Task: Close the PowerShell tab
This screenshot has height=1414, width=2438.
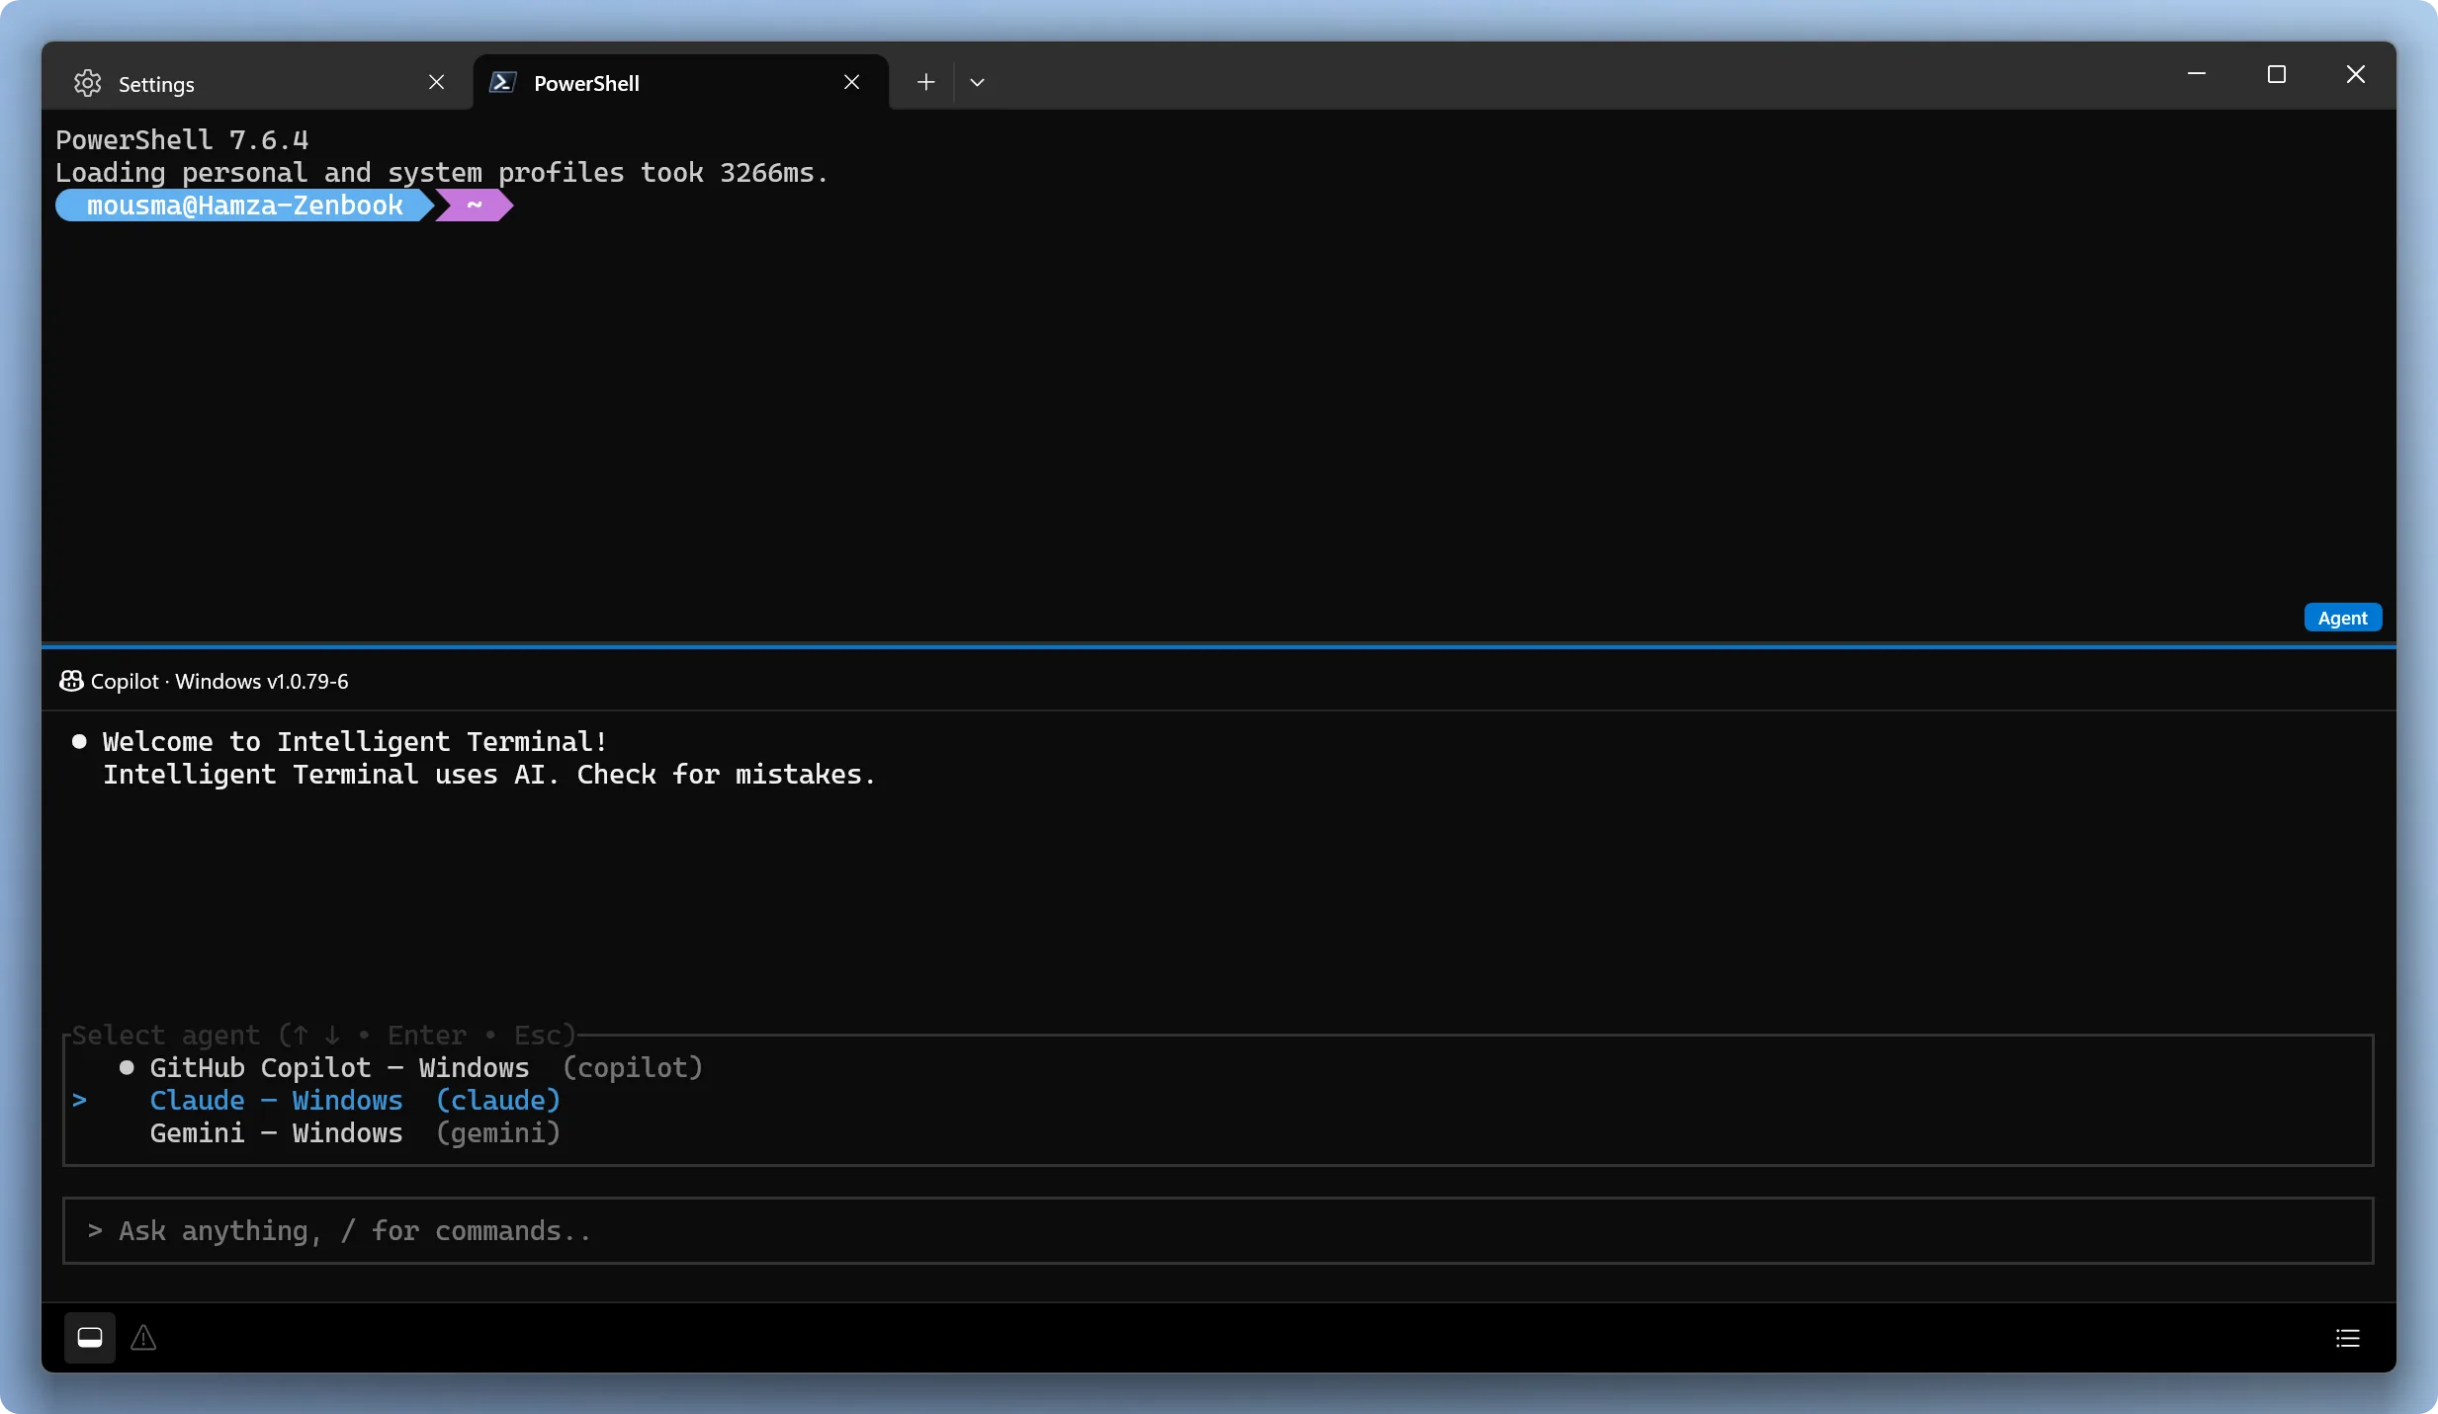Action: [851, 82]
